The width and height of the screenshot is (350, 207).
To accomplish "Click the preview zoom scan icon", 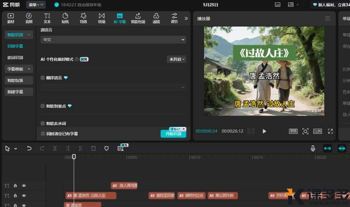I will [305, 132].
